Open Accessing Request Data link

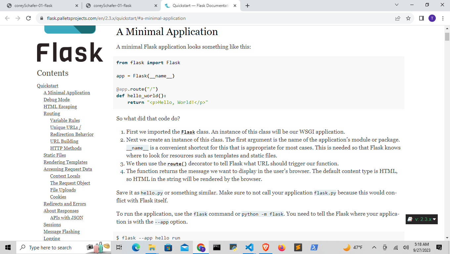point(68,169)
